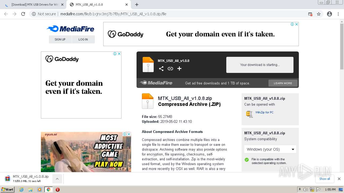Click 'Compressed Archive (.ZIP)' text
The image size is (344, 193).
[x=189, y=104]
